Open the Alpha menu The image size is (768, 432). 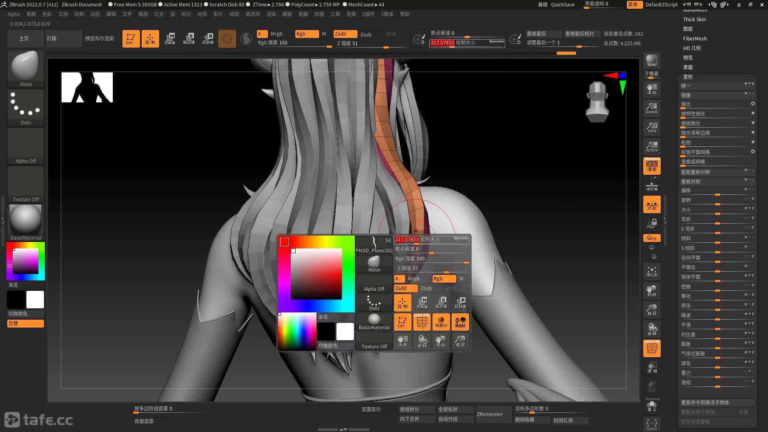click(x=14, y=14)
